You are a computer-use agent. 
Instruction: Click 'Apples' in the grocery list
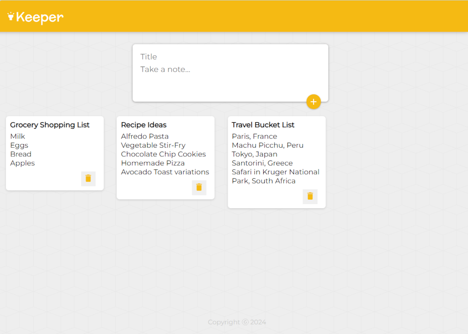coord(22,163)
